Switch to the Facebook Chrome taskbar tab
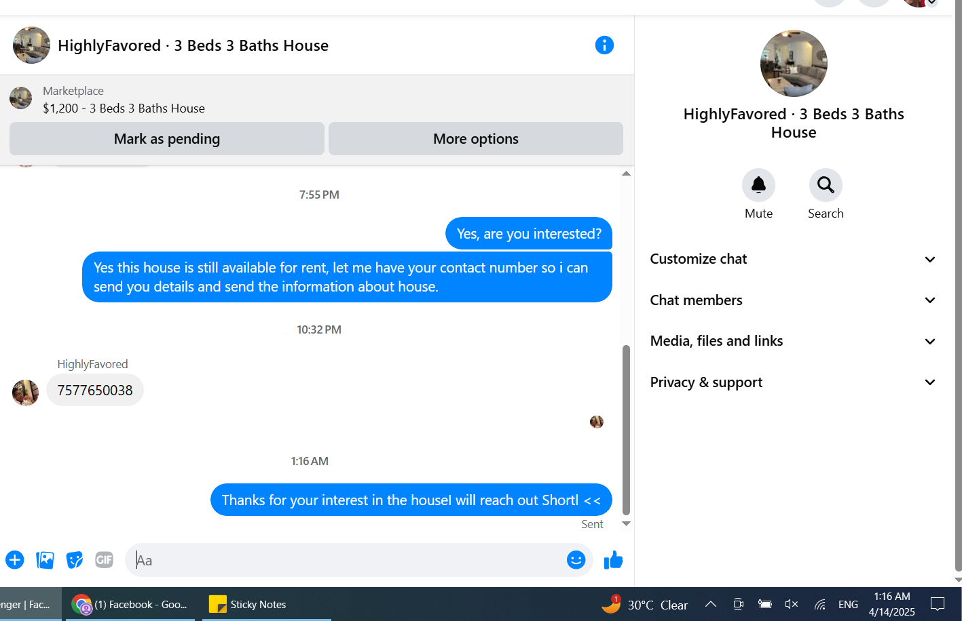This screenshot has height=621, width=962. click(130, 604)
